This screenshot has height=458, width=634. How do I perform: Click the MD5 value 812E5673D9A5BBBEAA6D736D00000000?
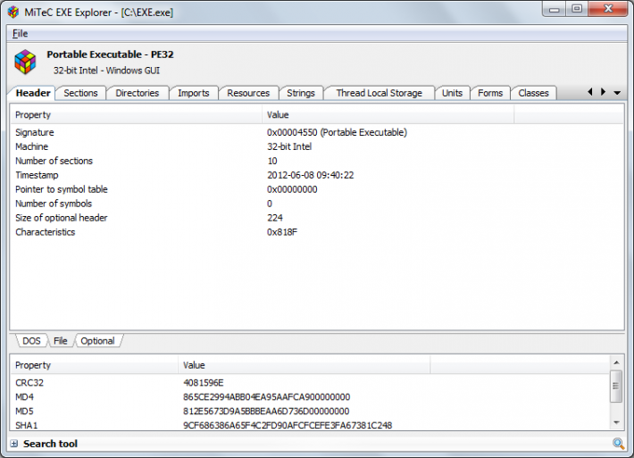pyautogui.click(x=266, y=411)
